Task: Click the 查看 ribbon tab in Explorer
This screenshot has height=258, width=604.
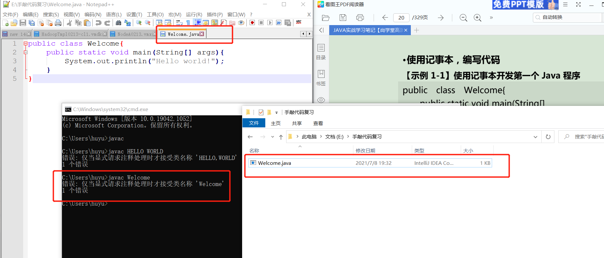Action: (318, 123)
